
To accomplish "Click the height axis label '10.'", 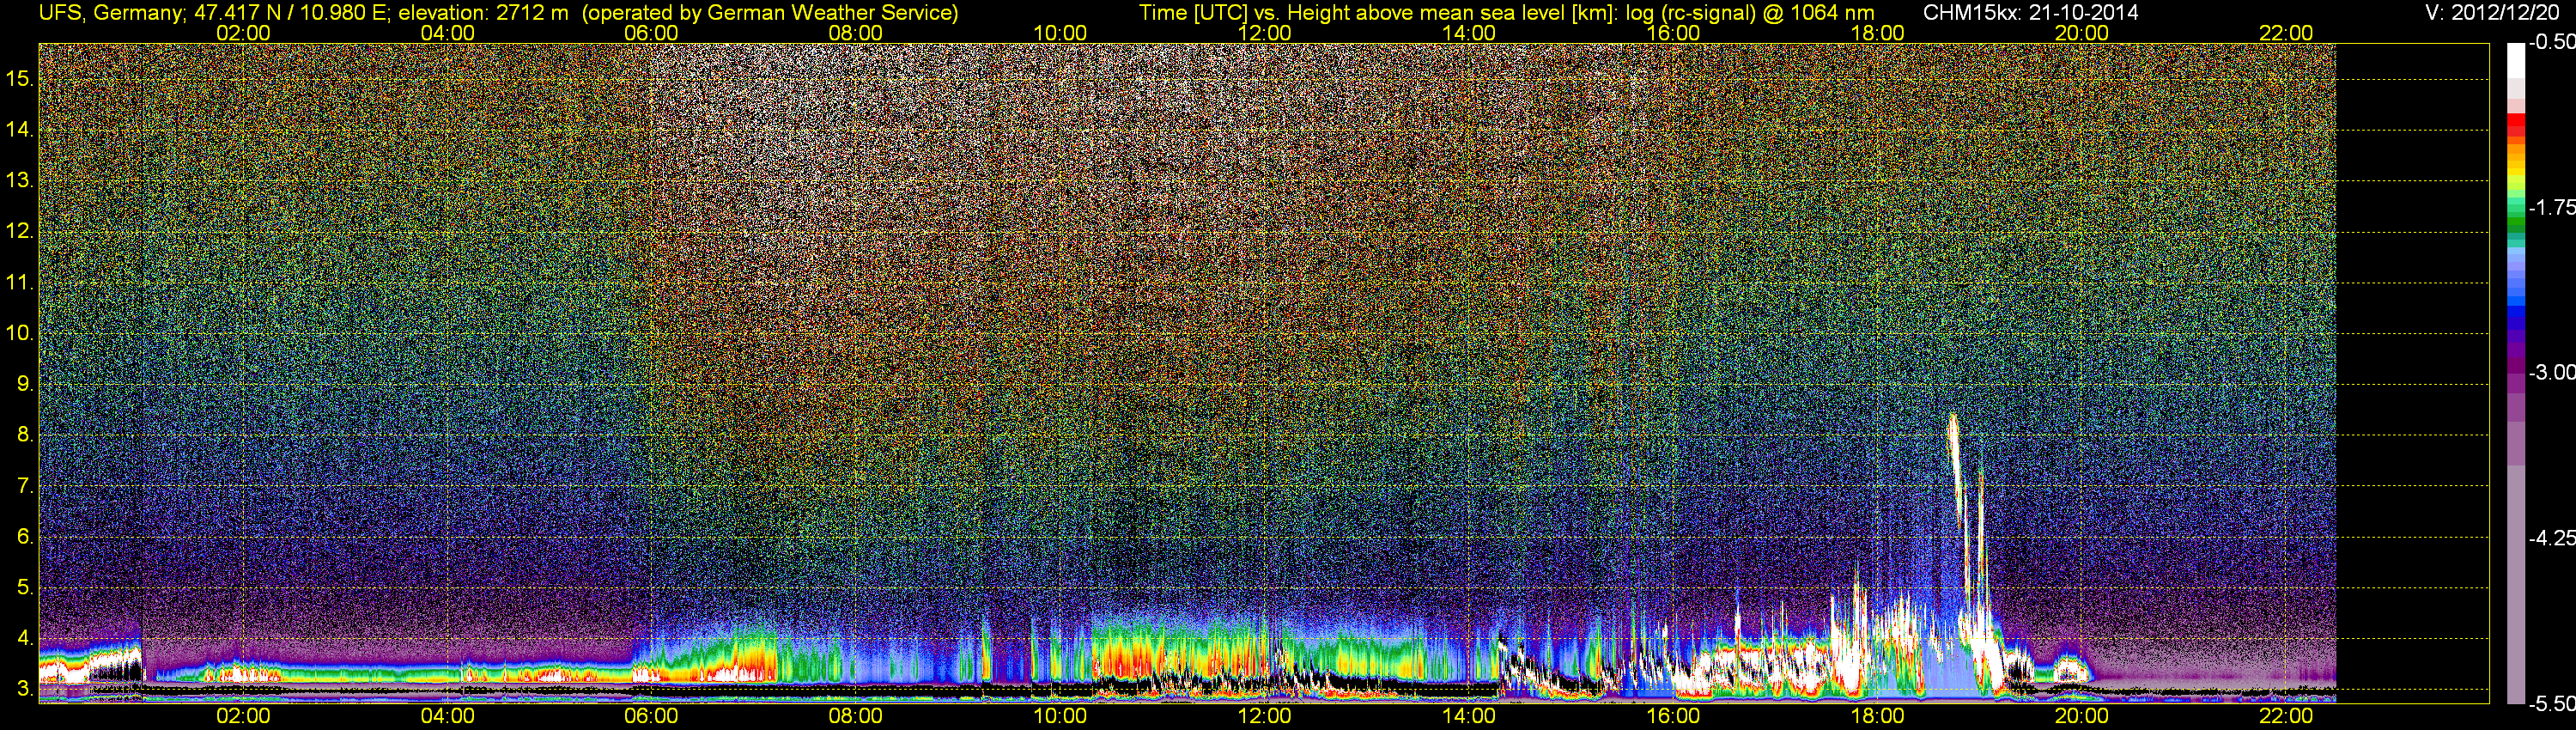I will 20,333.
